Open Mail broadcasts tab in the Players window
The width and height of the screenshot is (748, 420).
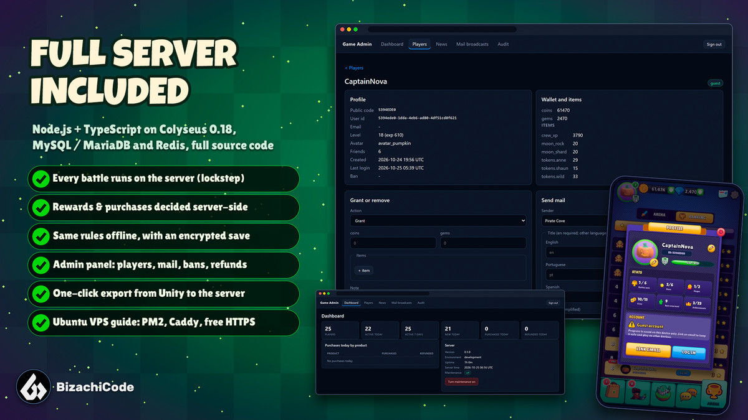point(472,44)
